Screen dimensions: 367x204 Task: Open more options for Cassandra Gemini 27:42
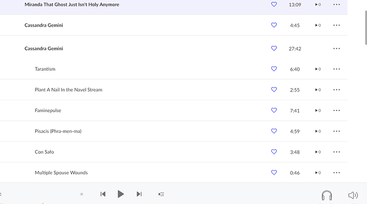coord(337,48)
